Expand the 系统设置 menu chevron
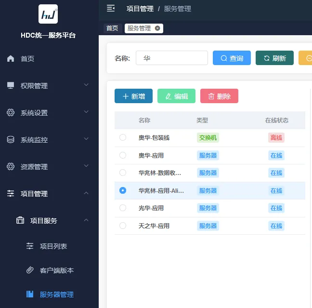The image size is (312, 308). [86, 111]
